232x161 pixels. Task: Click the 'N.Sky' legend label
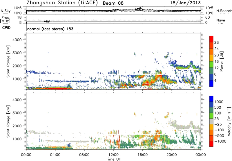[6, 11]
